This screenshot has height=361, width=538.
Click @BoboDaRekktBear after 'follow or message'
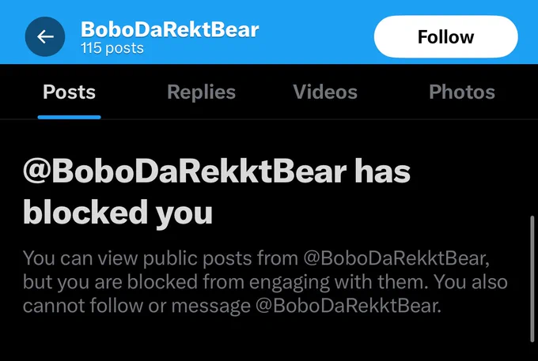click(349, 306)
